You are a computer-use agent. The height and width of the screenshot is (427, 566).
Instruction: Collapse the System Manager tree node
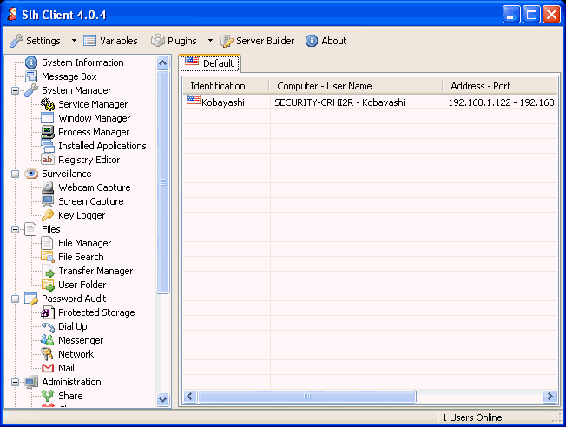16,90
